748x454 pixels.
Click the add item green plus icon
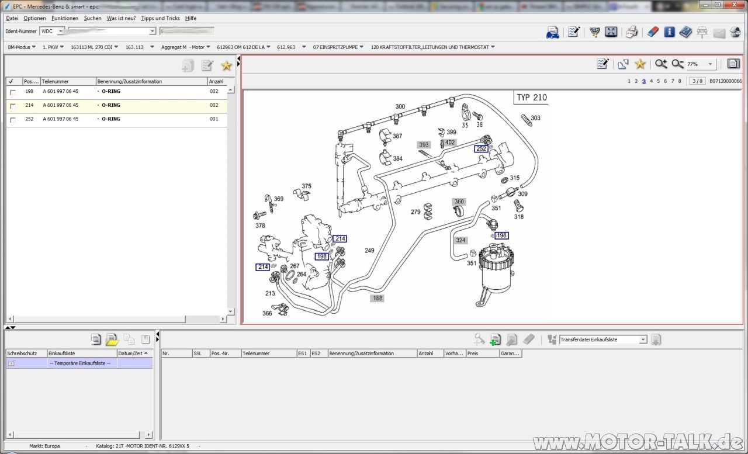click(495, 339)
